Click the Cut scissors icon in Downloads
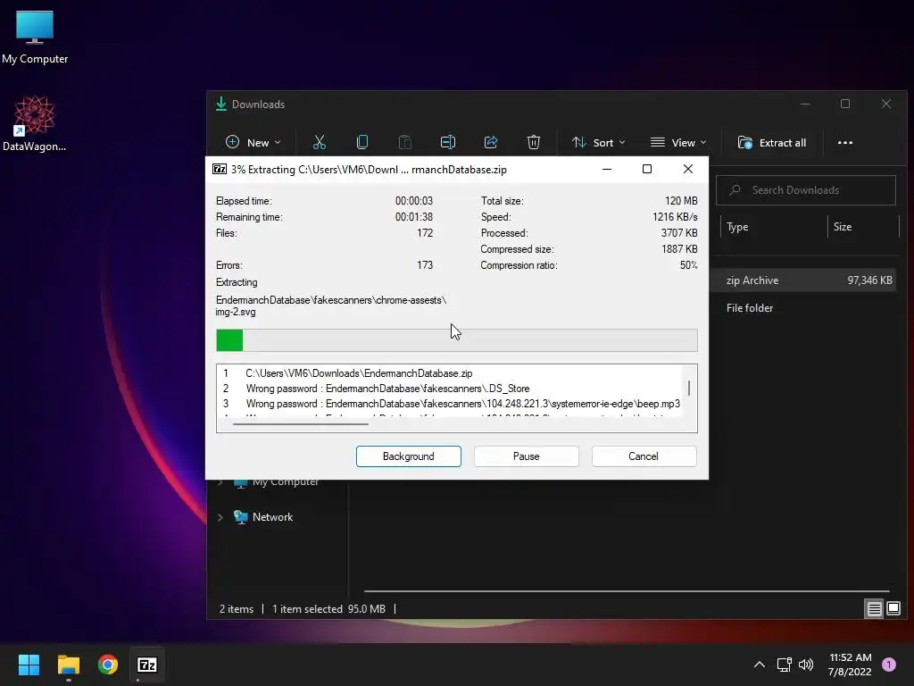Image resolution: width=914 pixels, height=686 pixels. (320, 142)
